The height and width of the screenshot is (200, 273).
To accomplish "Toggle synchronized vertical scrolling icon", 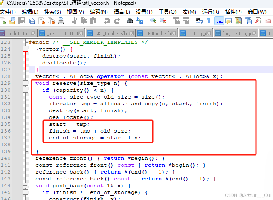I will coord(176,21).
